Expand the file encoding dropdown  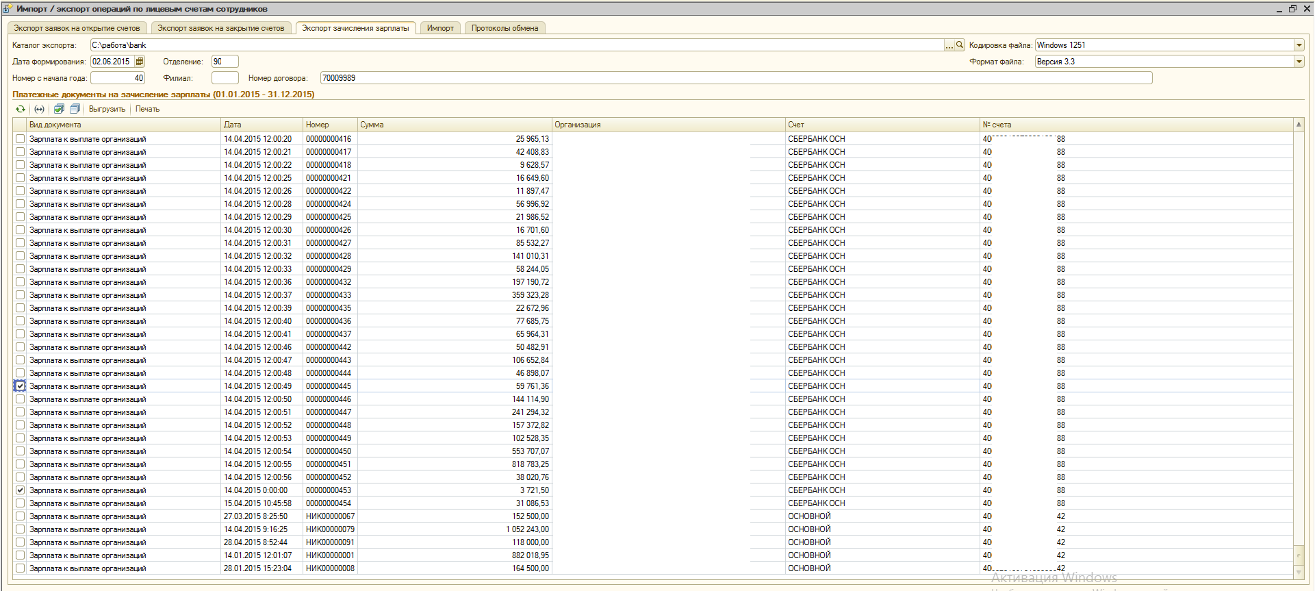pos(1299,45)
